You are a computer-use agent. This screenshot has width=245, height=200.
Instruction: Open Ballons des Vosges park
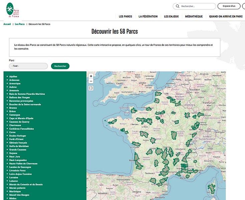[20, 98]
